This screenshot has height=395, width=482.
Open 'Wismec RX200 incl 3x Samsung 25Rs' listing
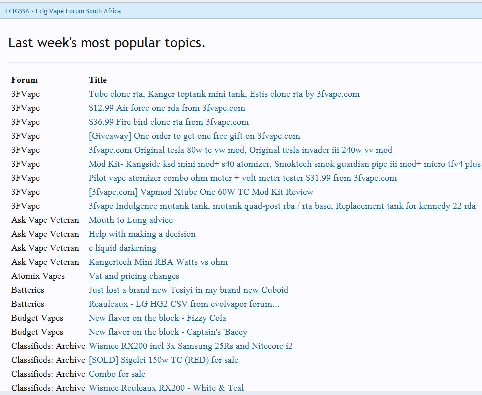[191, 346]
